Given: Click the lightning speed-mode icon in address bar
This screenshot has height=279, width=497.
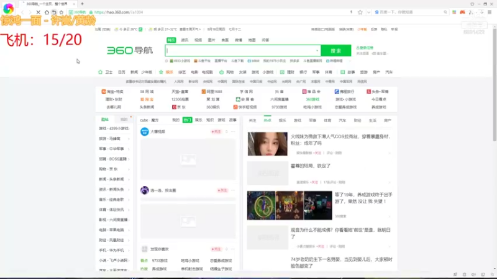Looking at the screenshot, I should pos(351,12).
